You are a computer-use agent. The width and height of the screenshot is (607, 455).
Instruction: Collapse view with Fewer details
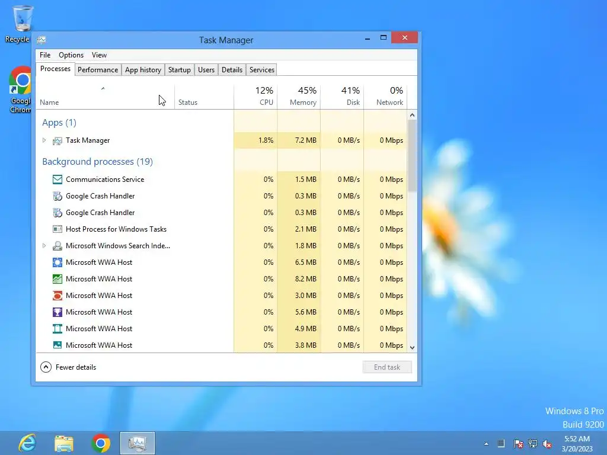pyautogui.click(x=68, y=367)
